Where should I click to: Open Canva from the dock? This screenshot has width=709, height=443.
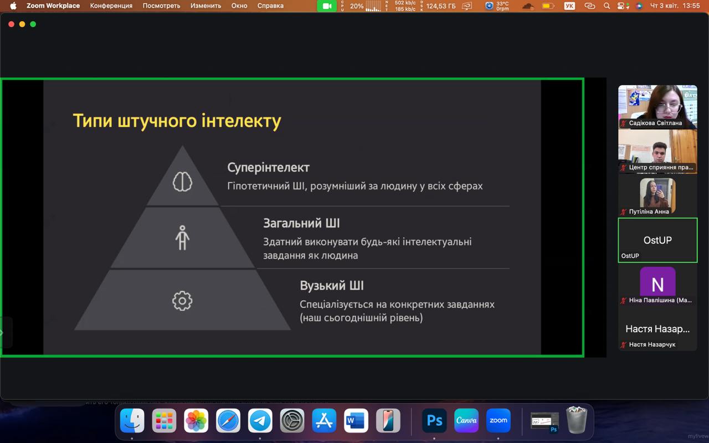point(466,421)
